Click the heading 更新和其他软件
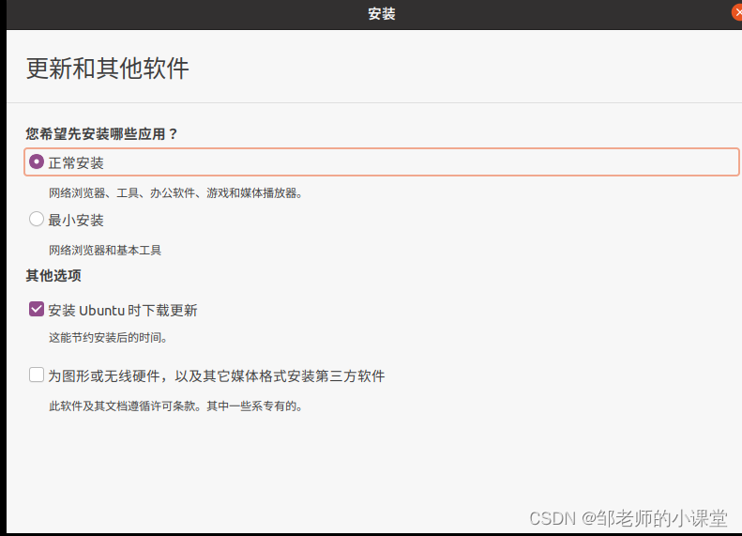 tap(108, 69)
